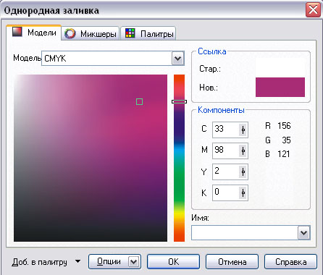Click the Ссылка group label
This screenshot has height=275, width=323.
212,51
